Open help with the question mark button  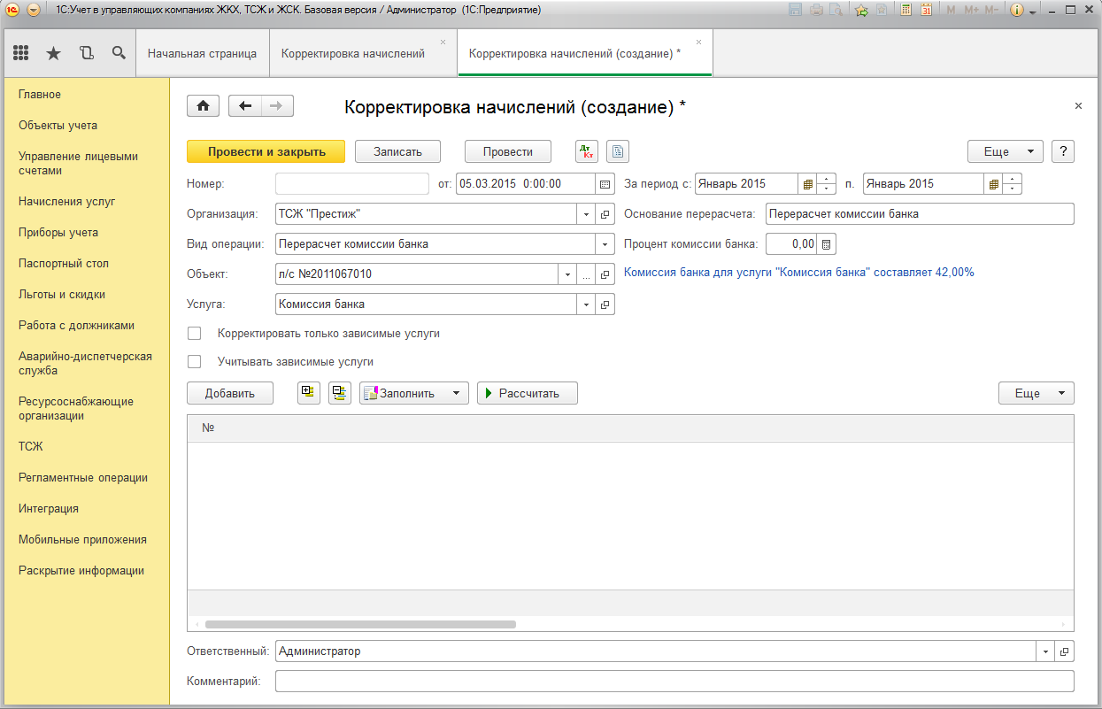tap(1063, 151)
